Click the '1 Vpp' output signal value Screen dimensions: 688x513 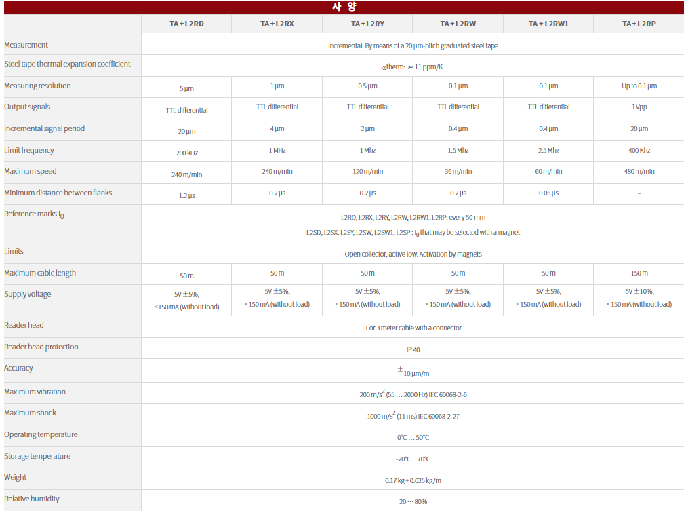click(x=639, y=107)
